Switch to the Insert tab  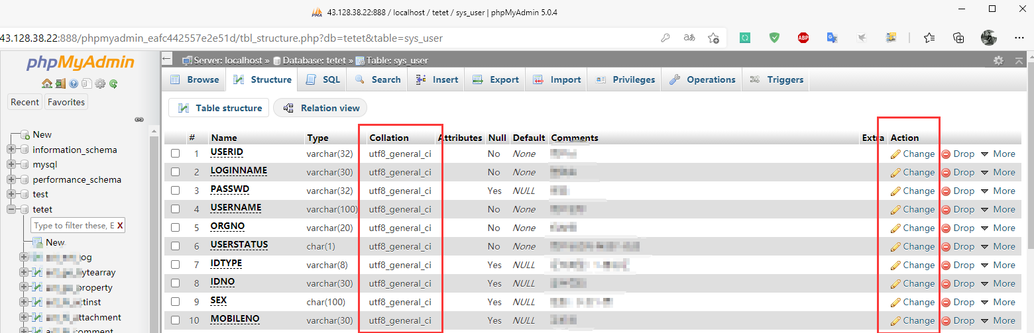point(436,79)
